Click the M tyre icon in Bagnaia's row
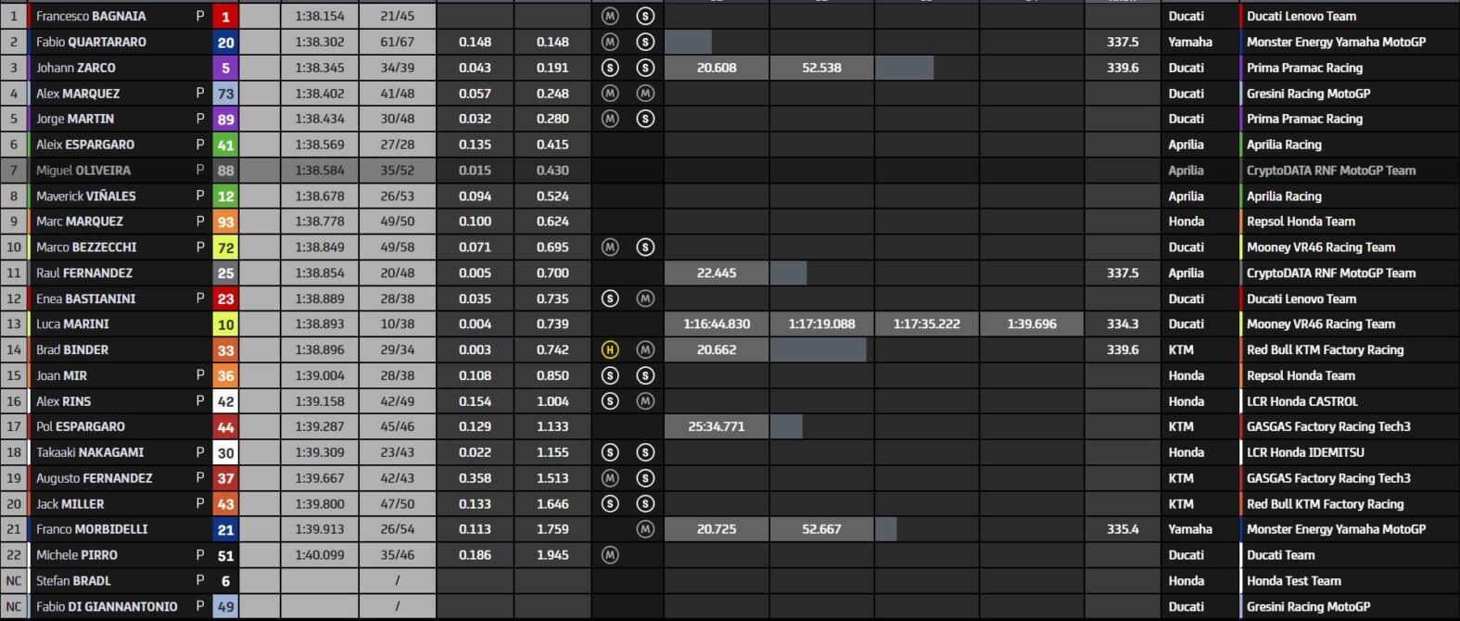 (610, 16)
